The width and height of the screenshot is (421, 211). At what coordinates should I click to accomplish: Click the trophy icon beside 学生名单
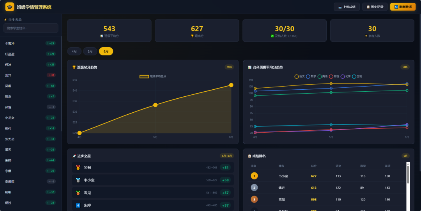(5, 20)
